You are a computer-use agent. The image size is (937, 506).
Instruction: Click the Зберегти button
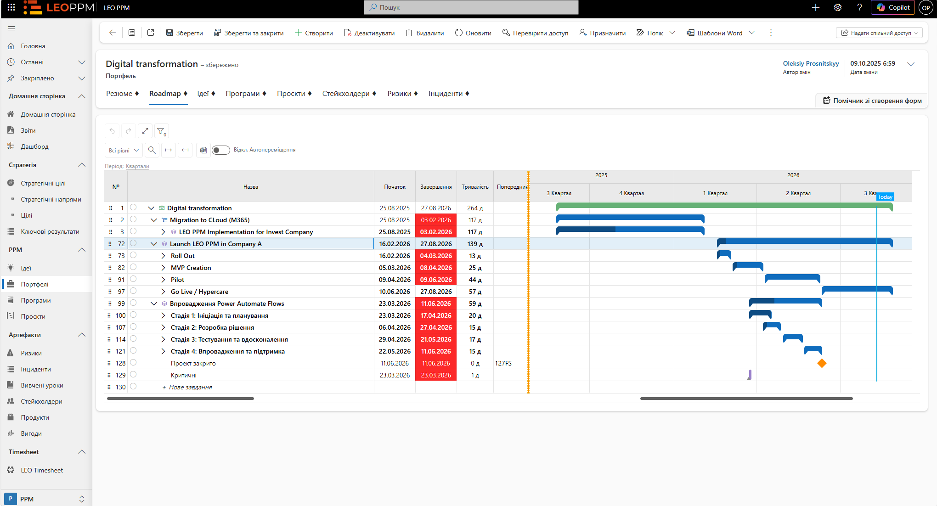tap(184, 33)
